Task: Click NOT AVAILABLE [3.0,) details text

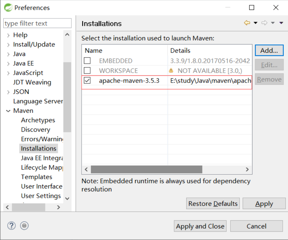Action: click(210, 71)
